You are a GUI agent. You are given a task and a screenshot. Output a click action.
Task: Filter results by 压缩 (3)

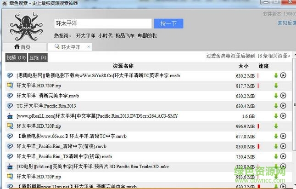(x=38, y=57)
